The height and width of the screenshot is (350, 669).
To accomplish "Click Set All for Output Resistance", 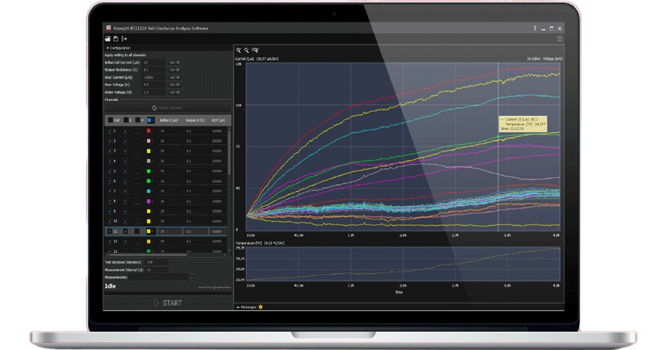I will (174, 70).
